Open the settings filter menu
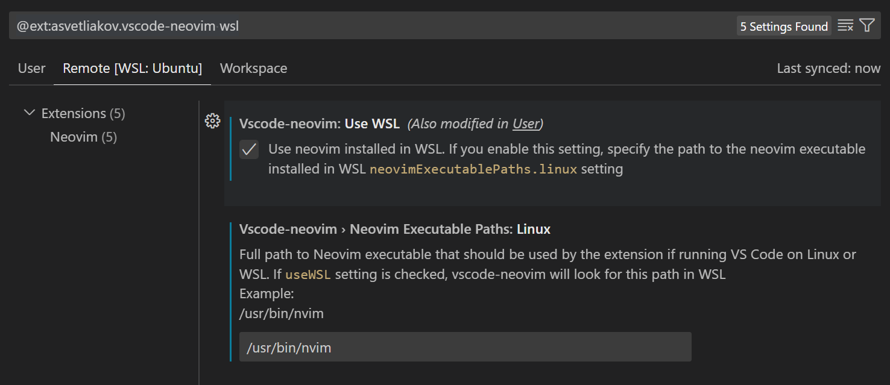 [867, 25]
